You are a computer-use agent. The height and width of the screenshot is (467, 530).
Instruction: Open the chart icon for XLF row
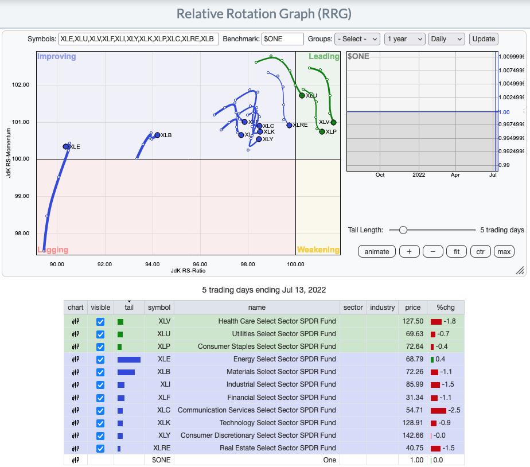[x=75, y=398]
